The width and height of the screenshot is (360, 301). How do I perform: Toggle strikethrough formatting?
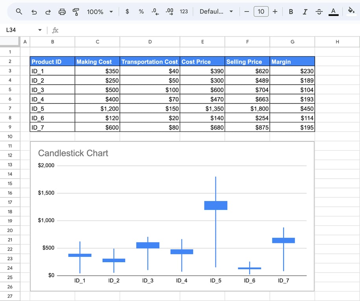[x=319, y=12]
